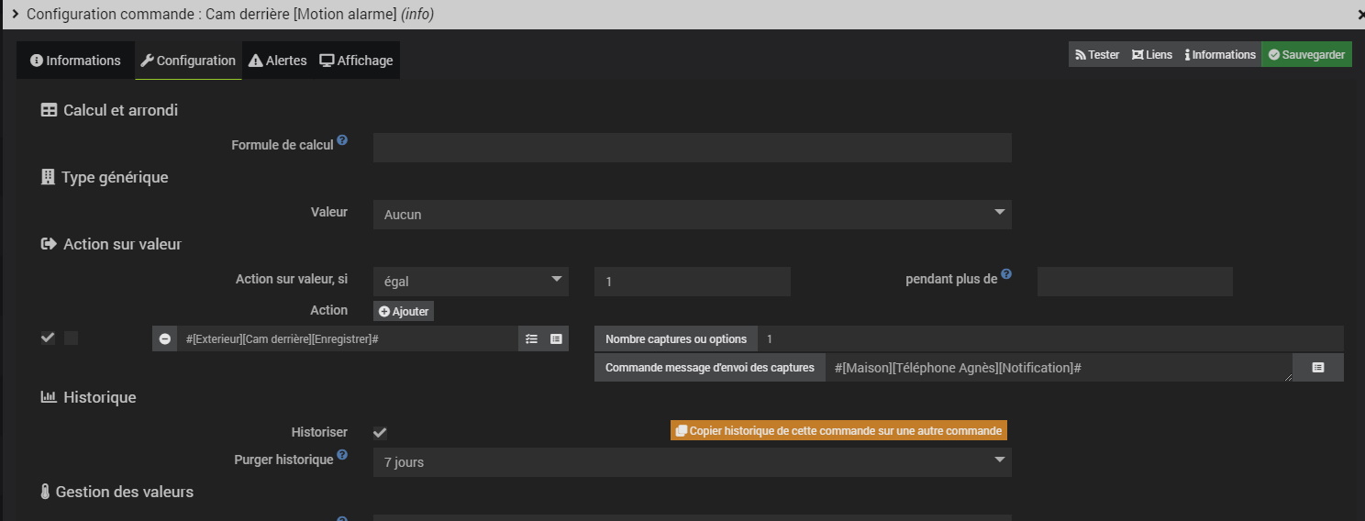
Task: Click the green Sauvegarder button
Action: (x=1306, y=55)
